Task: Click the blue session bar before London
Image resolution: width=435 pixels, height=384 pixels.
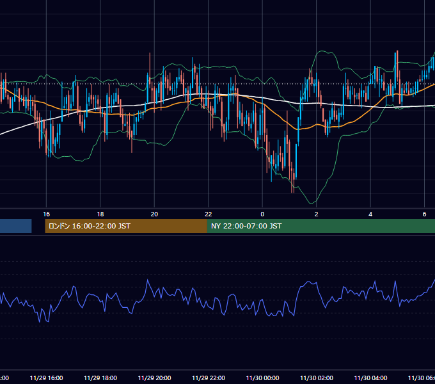Action: [16, 226]
